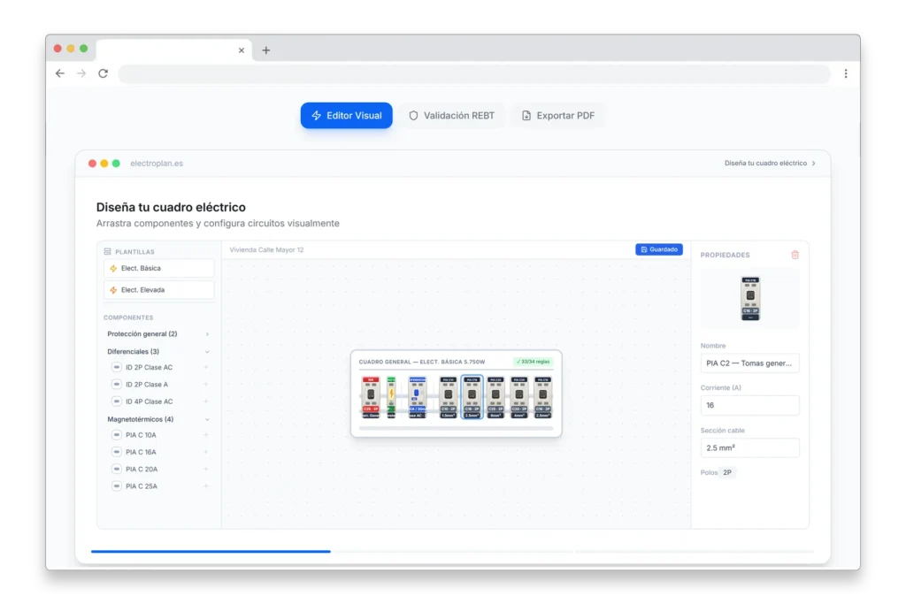Add PIA C 20A using its plus icon
The height and width of the screenshot is (604, 906).
(205, 469)
